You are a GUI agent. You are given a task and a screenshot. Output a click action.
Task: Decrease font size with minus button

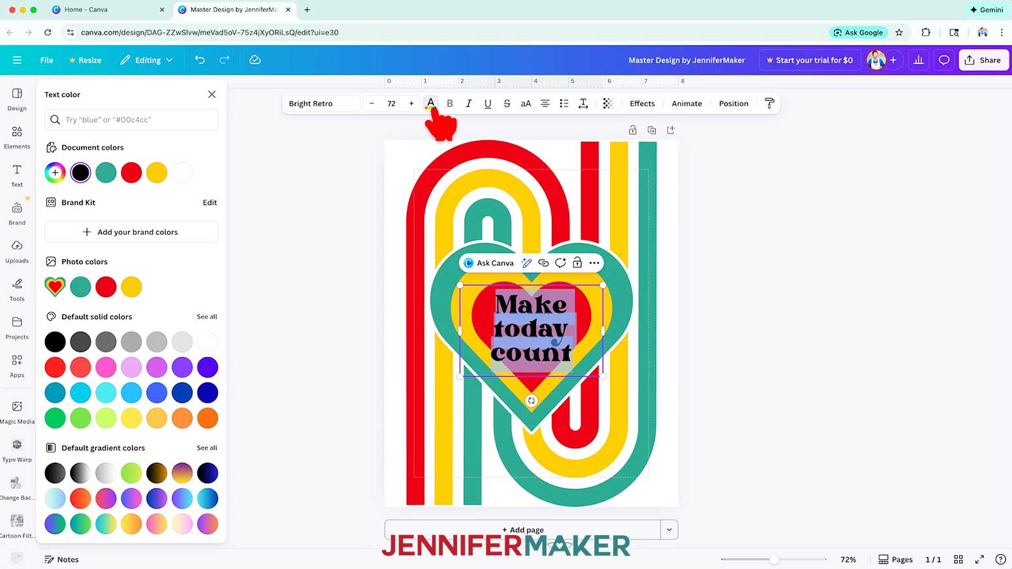pyautogui.click(x=372, y=104)
